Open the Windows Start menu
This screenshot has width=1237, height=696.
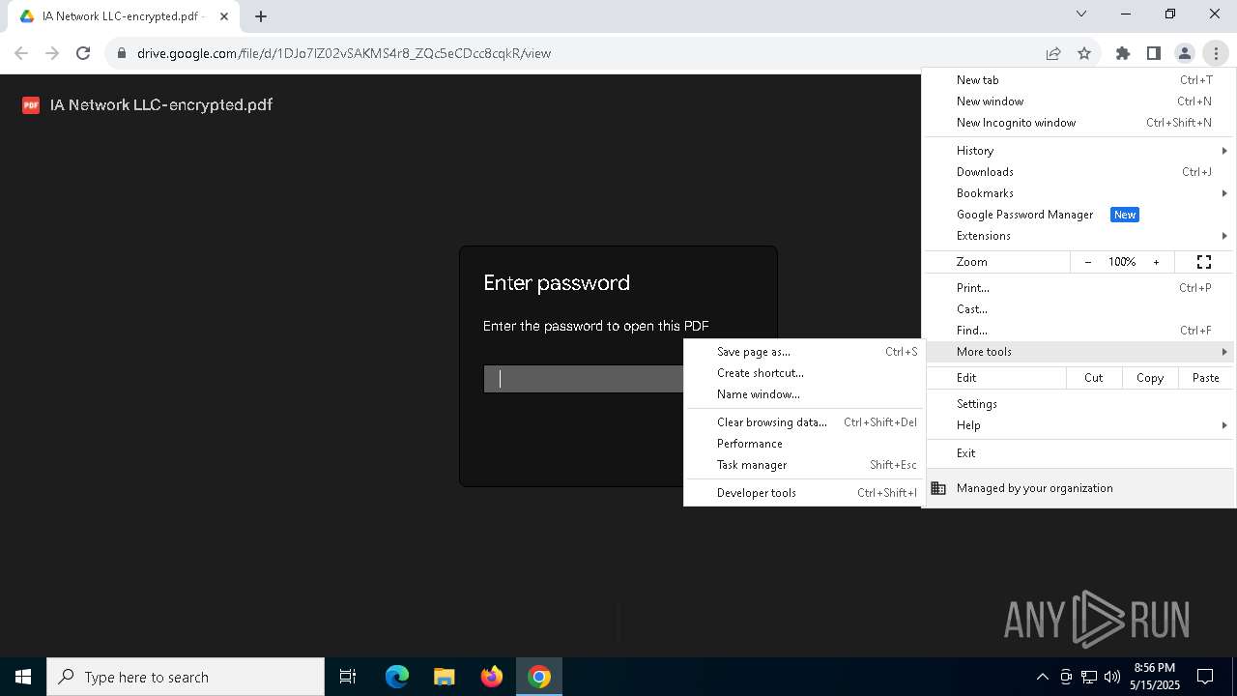pyautogui.click(x=23, y=677)
